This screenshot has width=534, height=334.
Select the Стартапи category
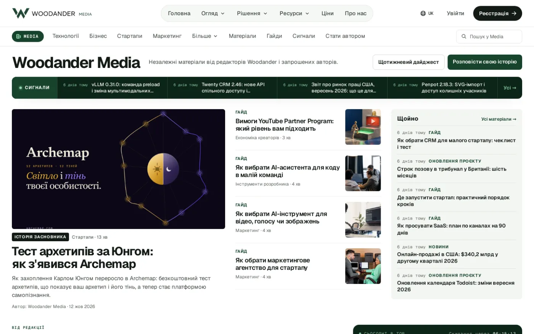coord(130,36)
